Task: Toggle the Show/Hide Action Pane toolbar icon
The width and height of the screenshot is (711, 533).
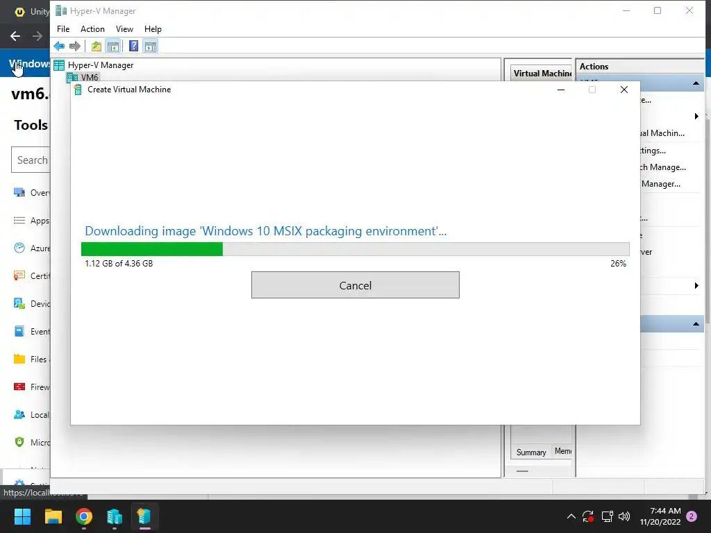Action: point(151,46)
